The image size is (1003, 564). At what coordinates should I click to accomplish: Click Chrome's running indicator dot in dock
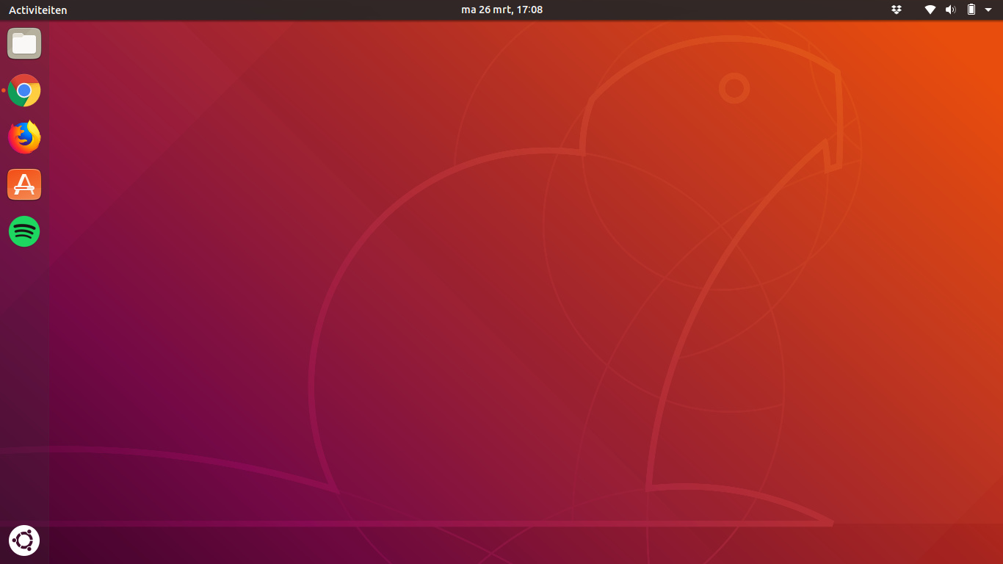(x=4, y=90)
